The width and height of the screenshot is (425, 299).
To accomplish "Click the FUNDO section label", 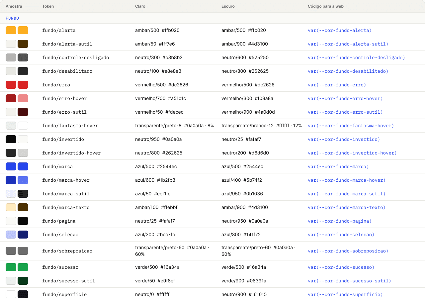I will click(12, 18).
